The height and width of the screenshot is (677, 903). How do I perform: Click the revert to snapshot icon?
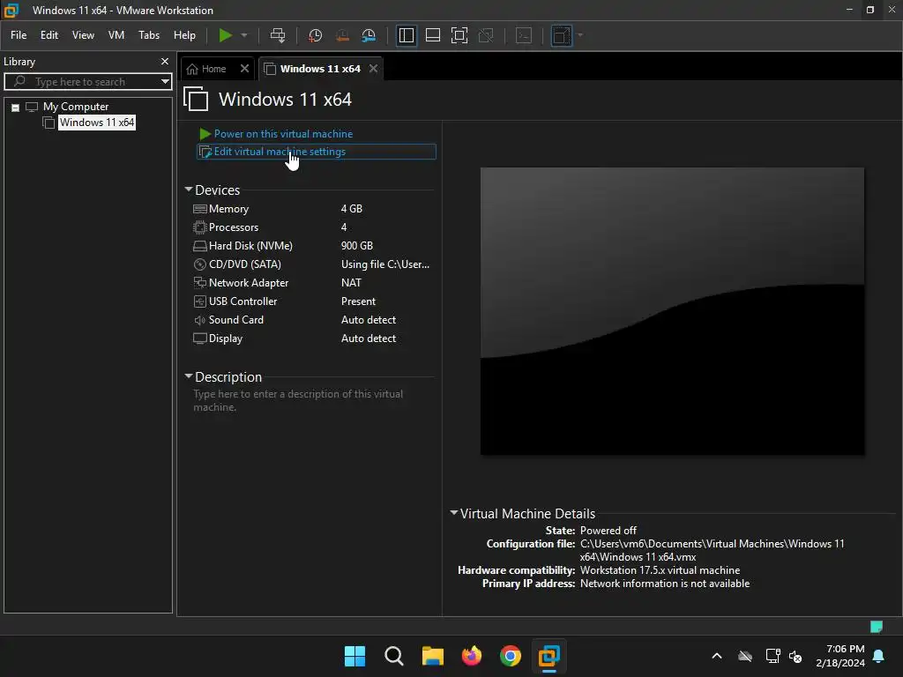click(342, 35)
